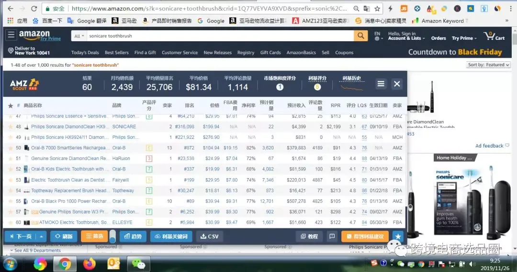Expand the All departments search dropdown
Screen dimensions: 517x272
coord(79,36)
